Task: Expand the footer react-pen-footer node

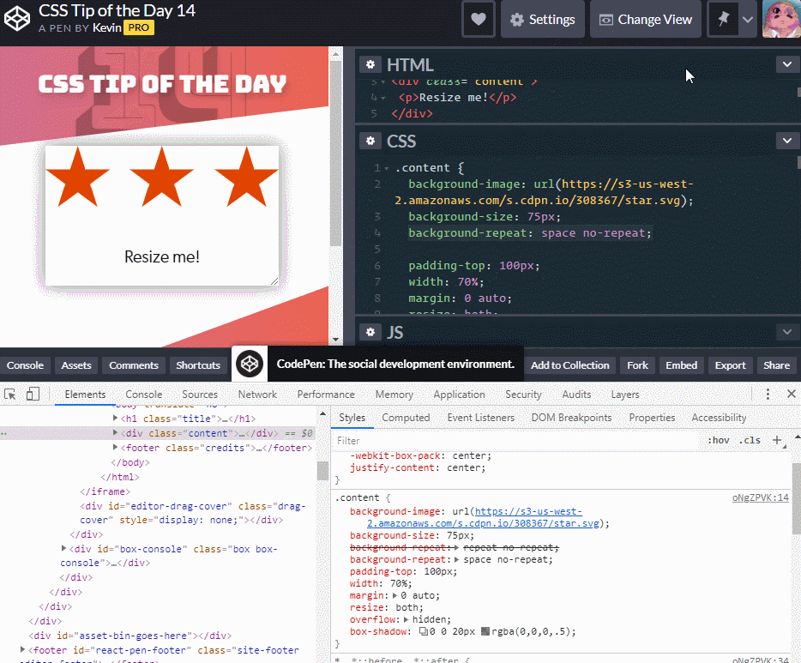Action: tap(22, 650)
